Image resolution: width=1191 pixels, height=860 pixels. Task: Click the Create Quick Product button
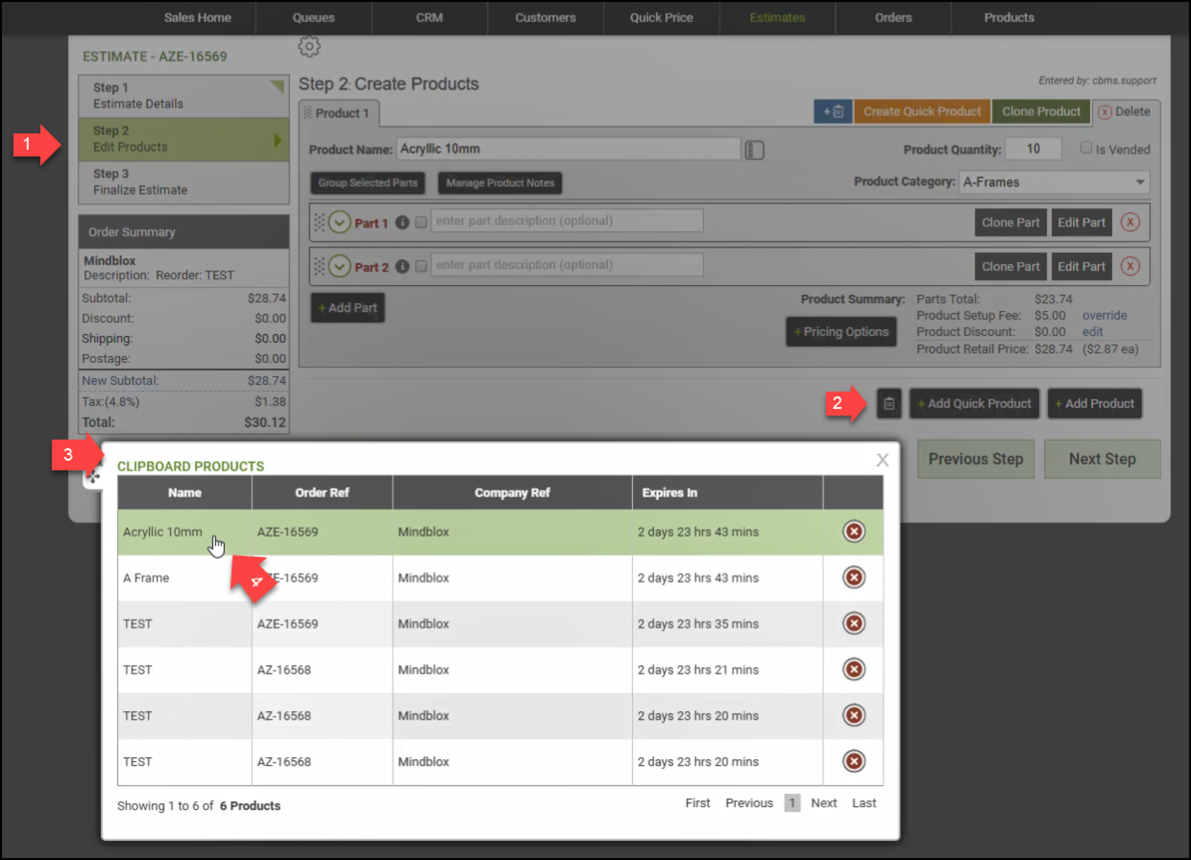click(922, 112)
